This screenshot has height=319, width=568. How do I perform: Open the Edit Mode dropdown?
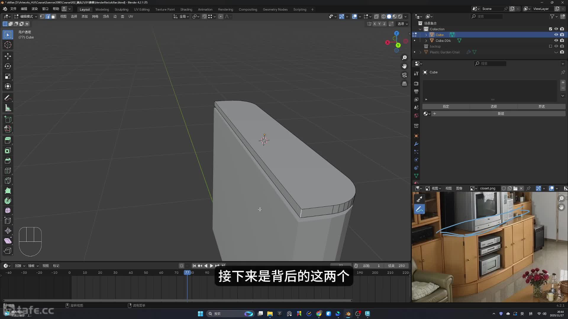point(26,17)
